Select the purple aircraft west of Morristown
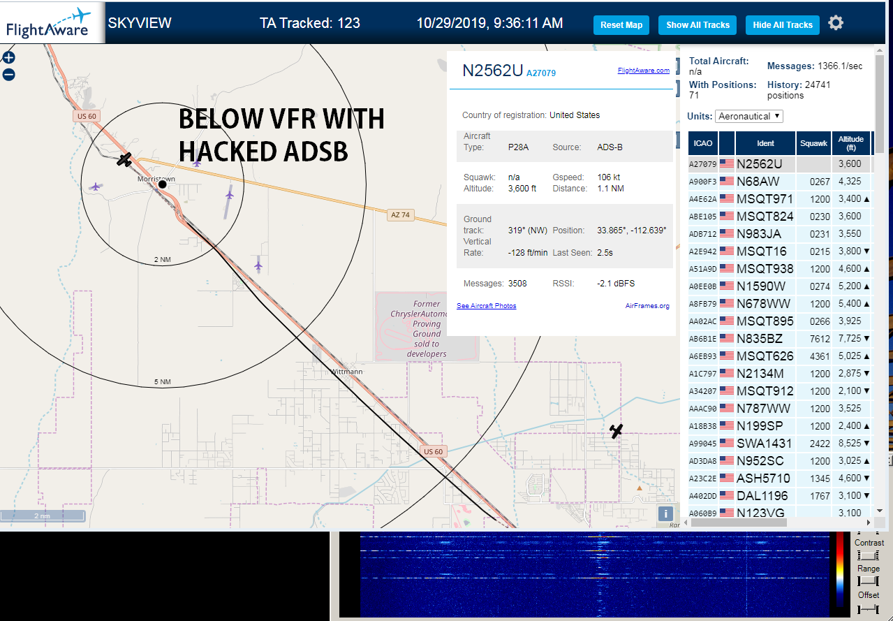Image resolution: width=893 pixels, height=621 pixels. tap(95, 187)
